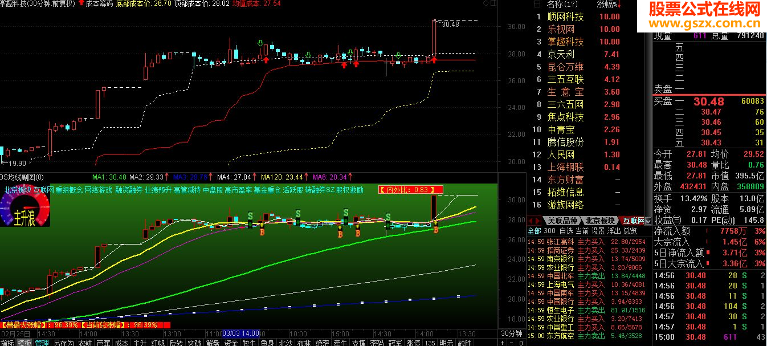Open 总览 overview

pyautogui.click(x=630, y=231)
